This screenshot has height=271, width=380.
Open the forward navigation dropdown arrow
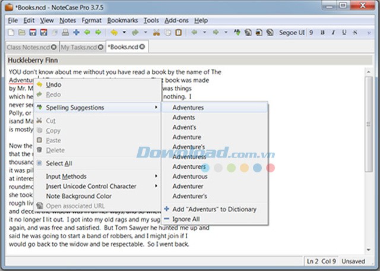pos(226,32)
